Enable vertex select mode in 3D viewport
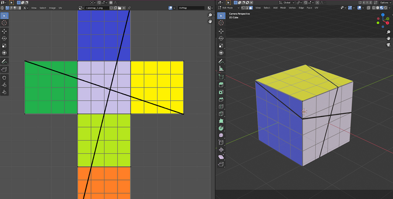The height and width of the screenshot is (199, 393). pos(243,8)
